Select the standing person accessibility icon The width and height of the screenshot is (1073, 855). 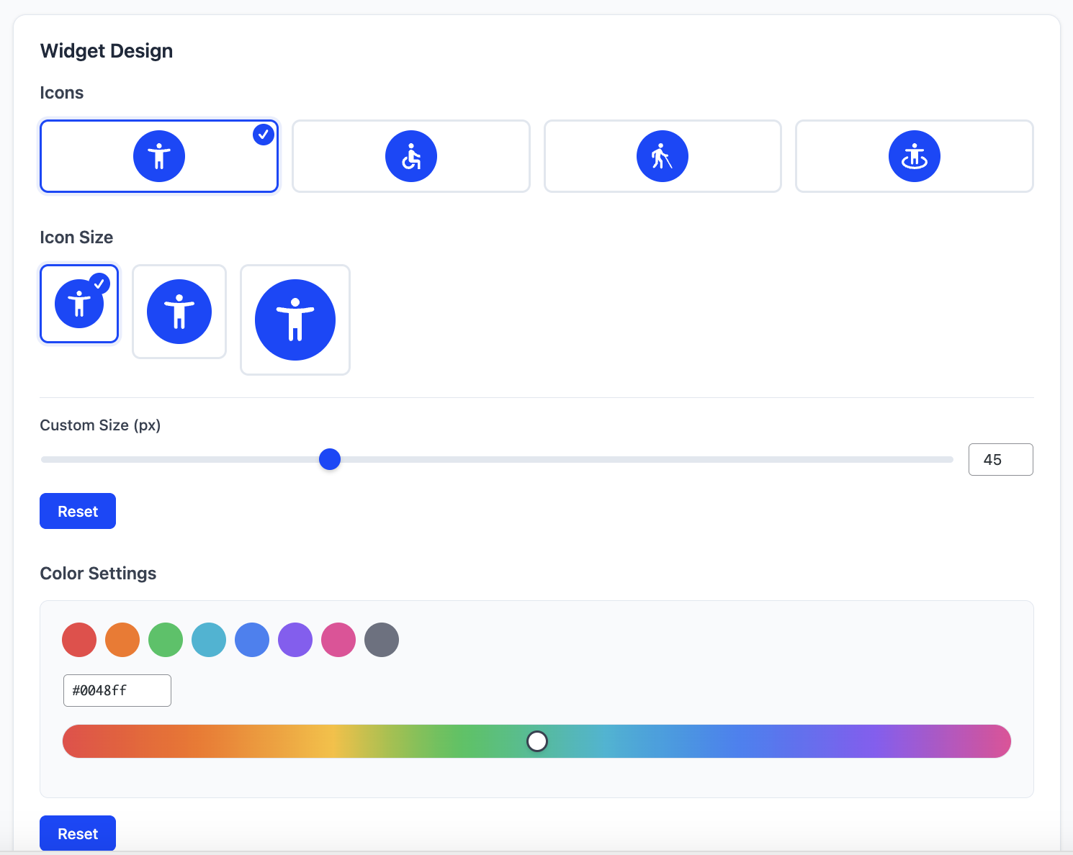[x=158, y=155]
